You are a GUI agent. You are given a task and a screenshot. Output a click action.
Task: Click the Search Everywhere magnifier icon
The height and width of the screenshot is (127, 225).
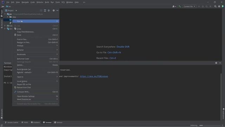(215, 6)
